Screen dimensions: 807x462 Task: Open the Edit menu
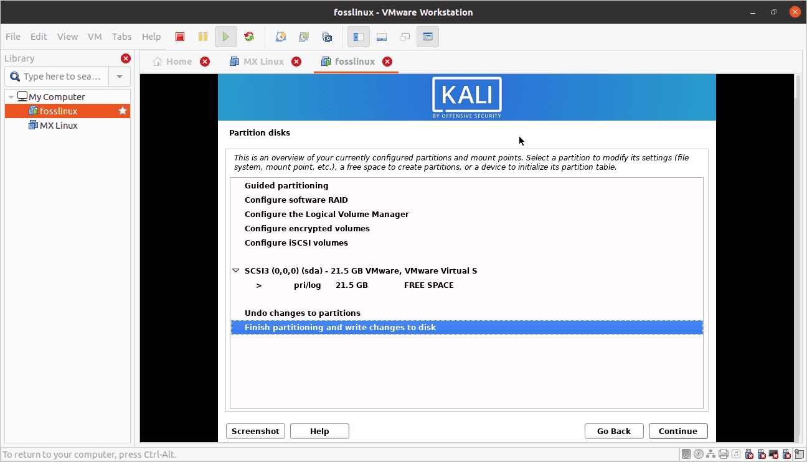[x=39, y=37]
